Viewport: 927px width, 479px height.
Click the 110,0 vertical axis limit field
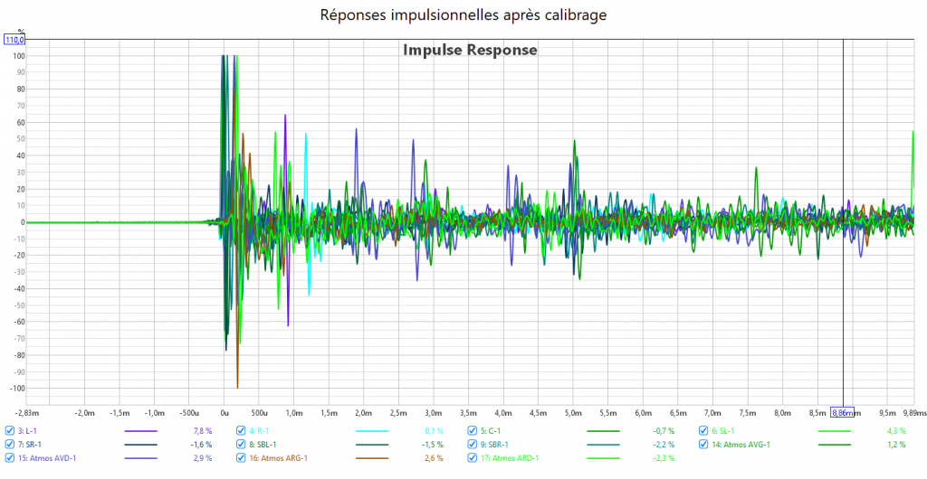15,40
